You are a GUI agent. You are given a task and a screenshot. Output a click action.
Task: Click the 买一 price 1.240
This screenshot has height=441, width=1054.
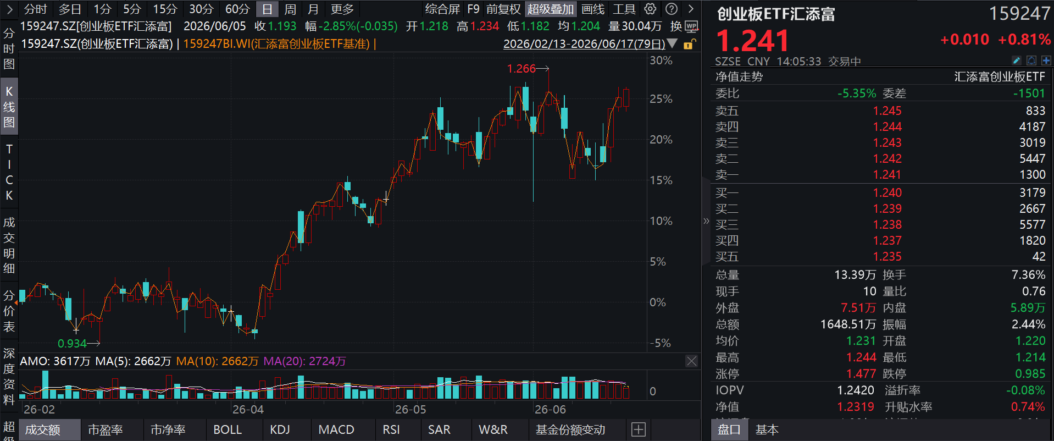tap(887, 192)
